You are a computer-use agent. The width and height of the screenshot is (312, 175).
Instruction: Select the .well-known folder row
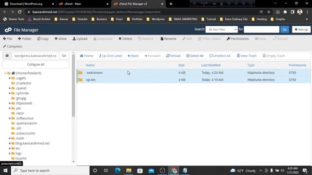(x=194, y=72)
